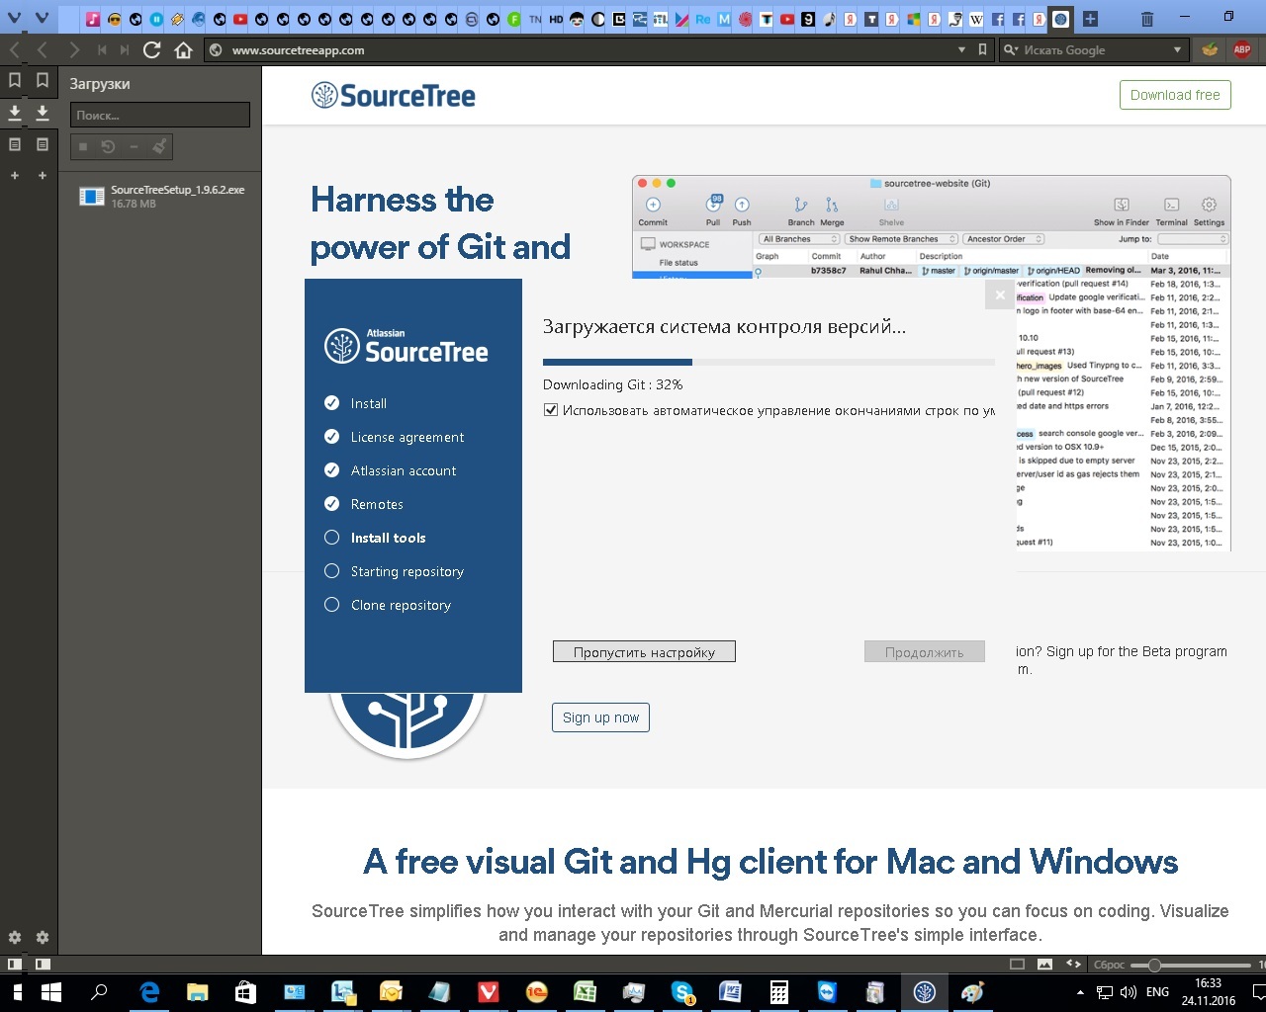Switch to the Re tab
Image resolution: width=1266 pixels, height=1012 pixels.
click(703, 19)
